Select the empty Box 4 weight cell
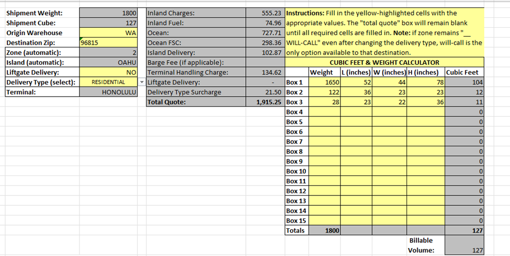The image size is (510, 256). click(x=324, y=112)
